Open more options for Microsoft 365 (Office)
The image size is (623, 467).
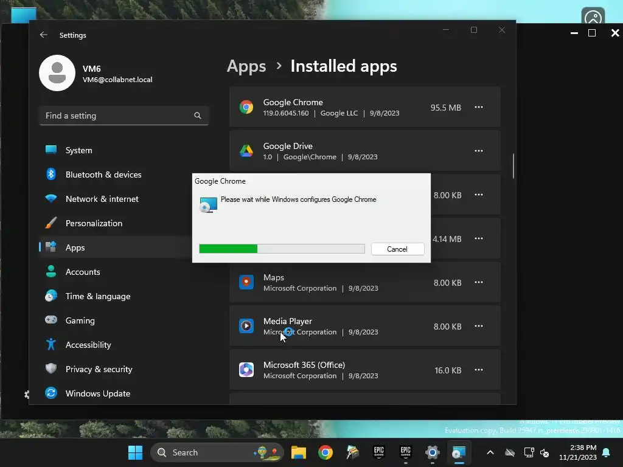click(x=479, y=370)
